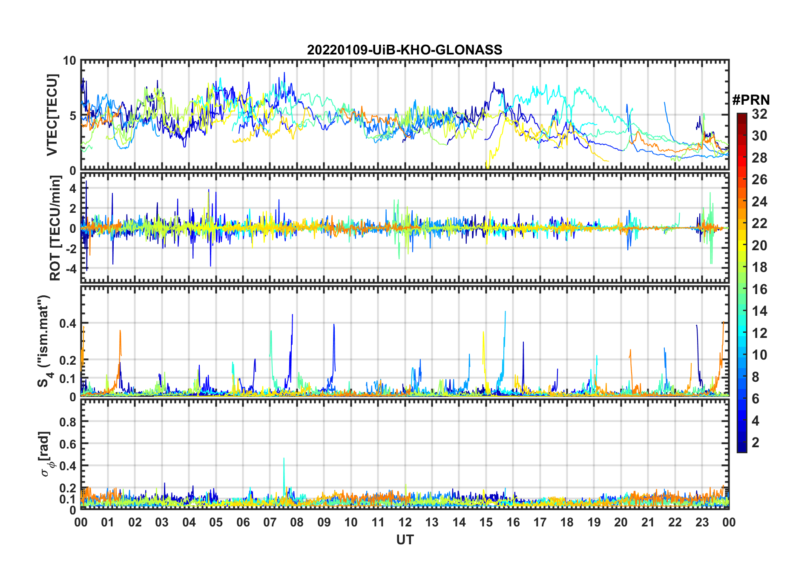Select the 16 label on PRN colorbar
The height and width of the screenshot is (566, 810).
[x=759, y=289]
